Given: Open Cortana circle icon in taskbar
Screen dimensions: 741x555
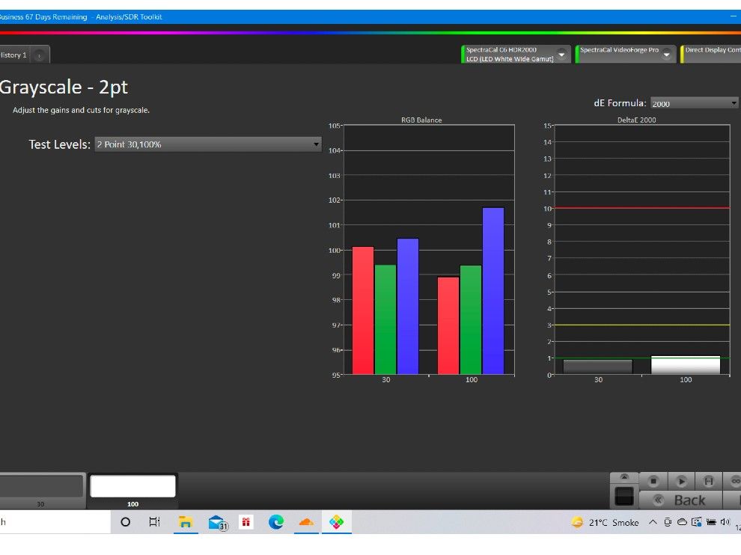Looking at the screenshot, I should click(x=125, y=522).
